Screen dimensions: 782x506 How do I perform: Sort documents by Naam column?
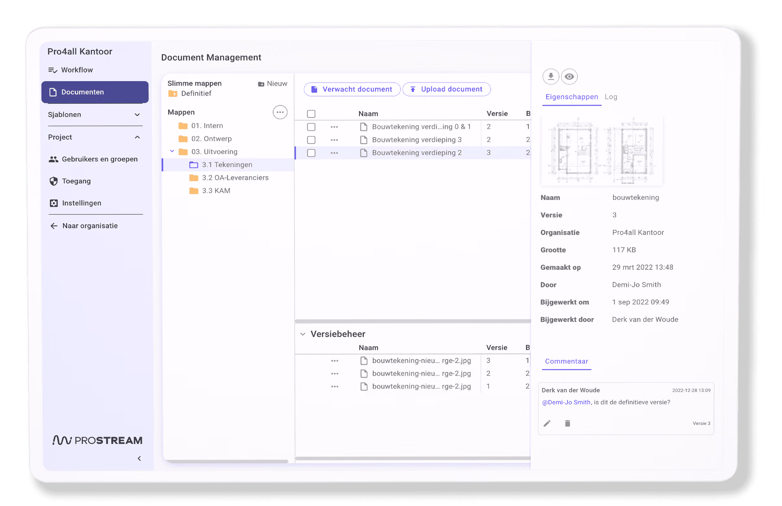click(x=368, y=114)
